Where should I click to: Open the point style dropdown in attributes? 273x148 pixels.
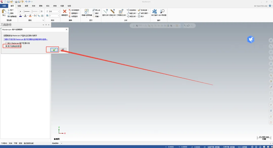(23, 11)
